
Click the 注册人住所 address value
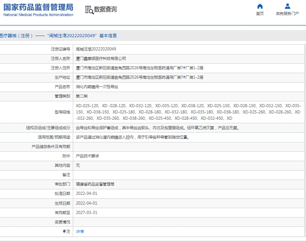[x=140, y=68]
